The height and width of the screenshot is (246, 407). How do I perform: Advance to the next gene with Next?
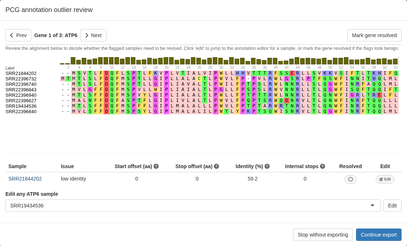click(93, 35)
